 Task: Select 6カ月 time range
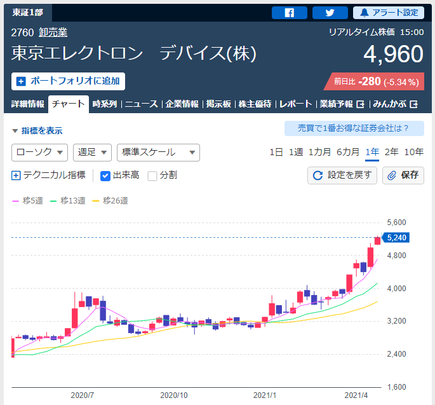348,152
